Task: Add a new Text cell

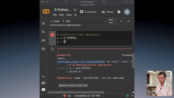Action: point(67,21)
